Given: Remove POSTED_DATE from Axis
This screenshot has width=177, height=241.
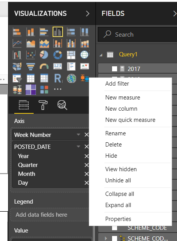Looking at the screenshot, I should pyautogui.click(x=87, y=147).
